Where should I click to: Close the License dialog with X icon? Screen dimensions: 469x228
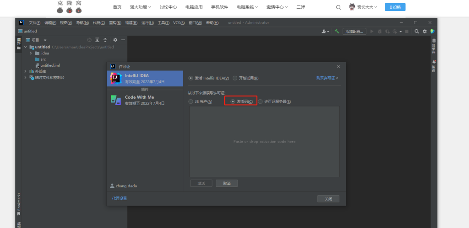[x=338, y=66]
